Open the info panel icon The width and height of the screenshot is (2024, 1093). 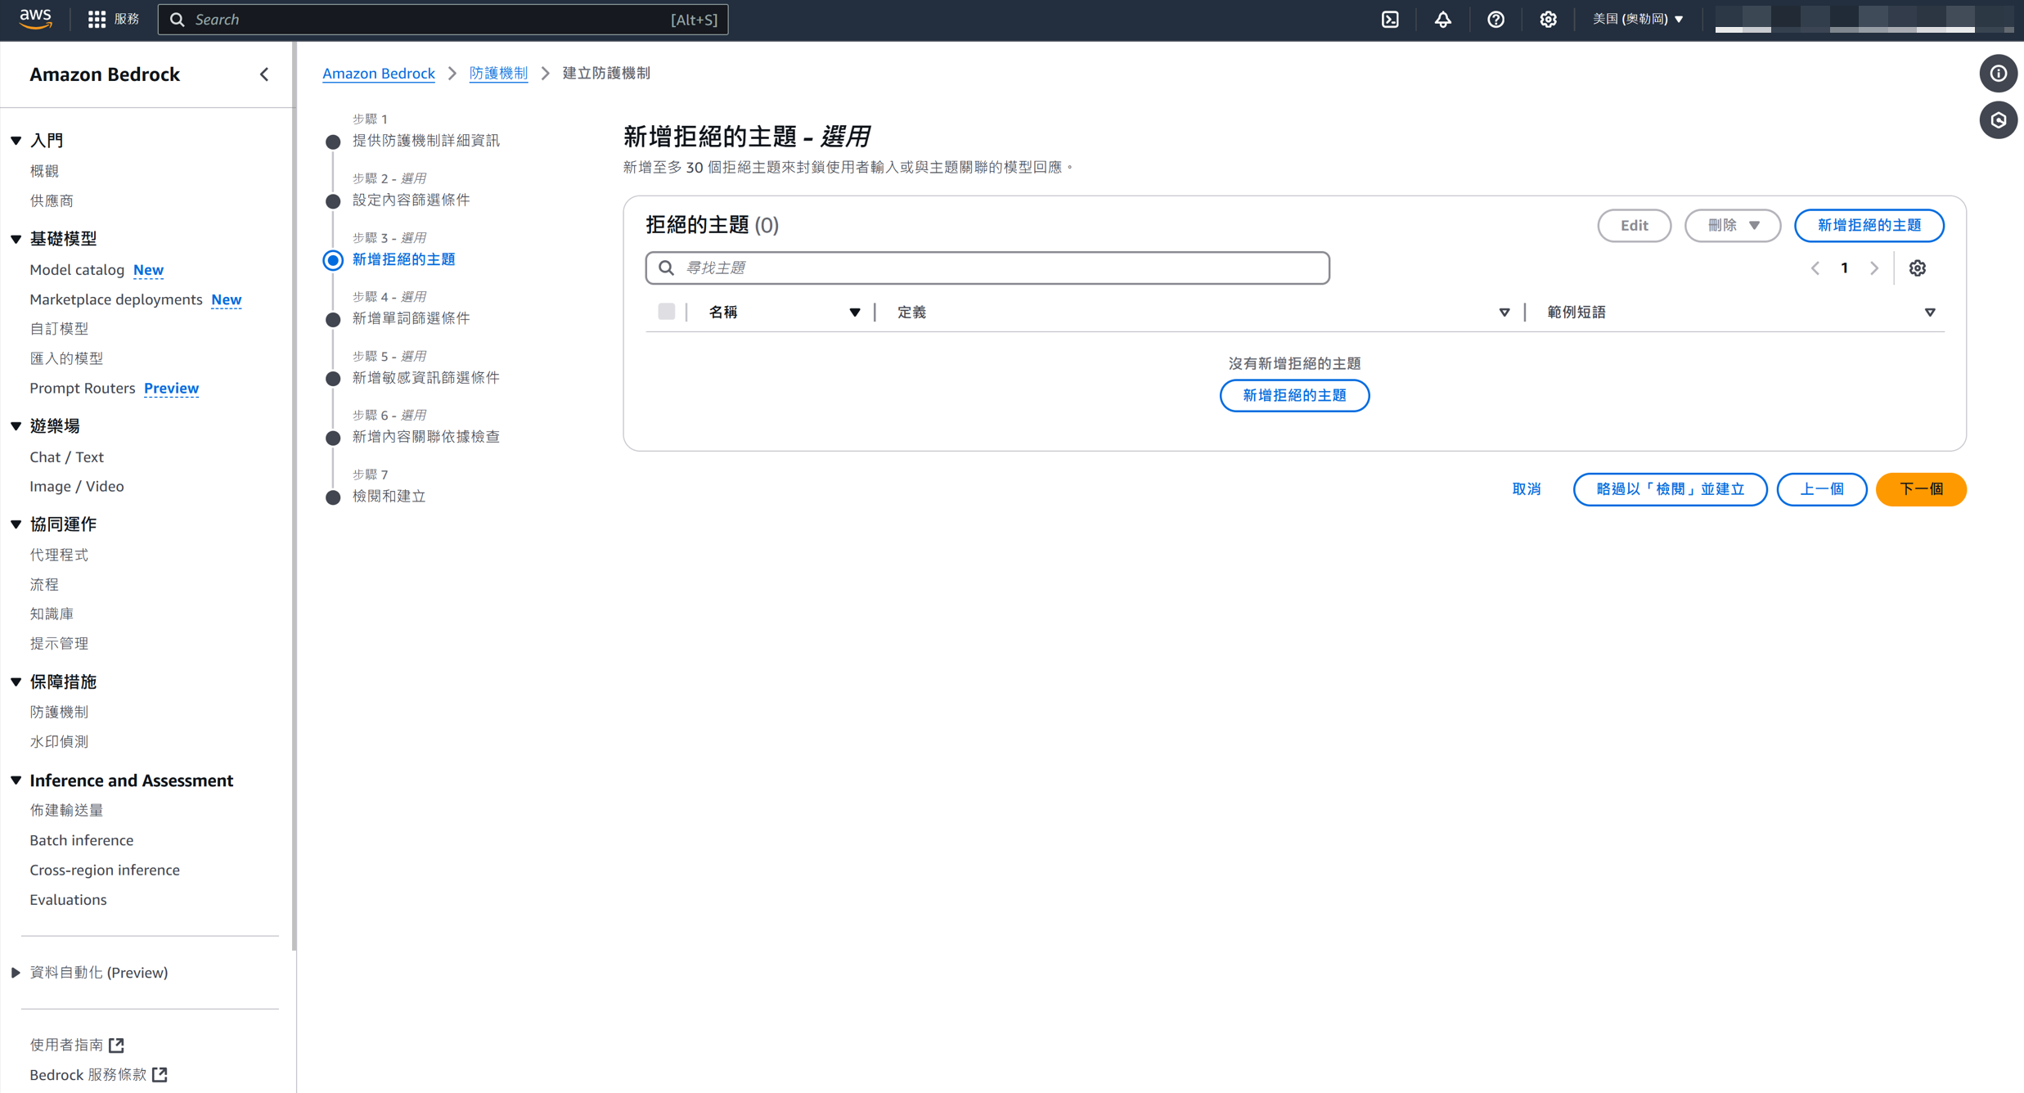[x=1998, y=74]
